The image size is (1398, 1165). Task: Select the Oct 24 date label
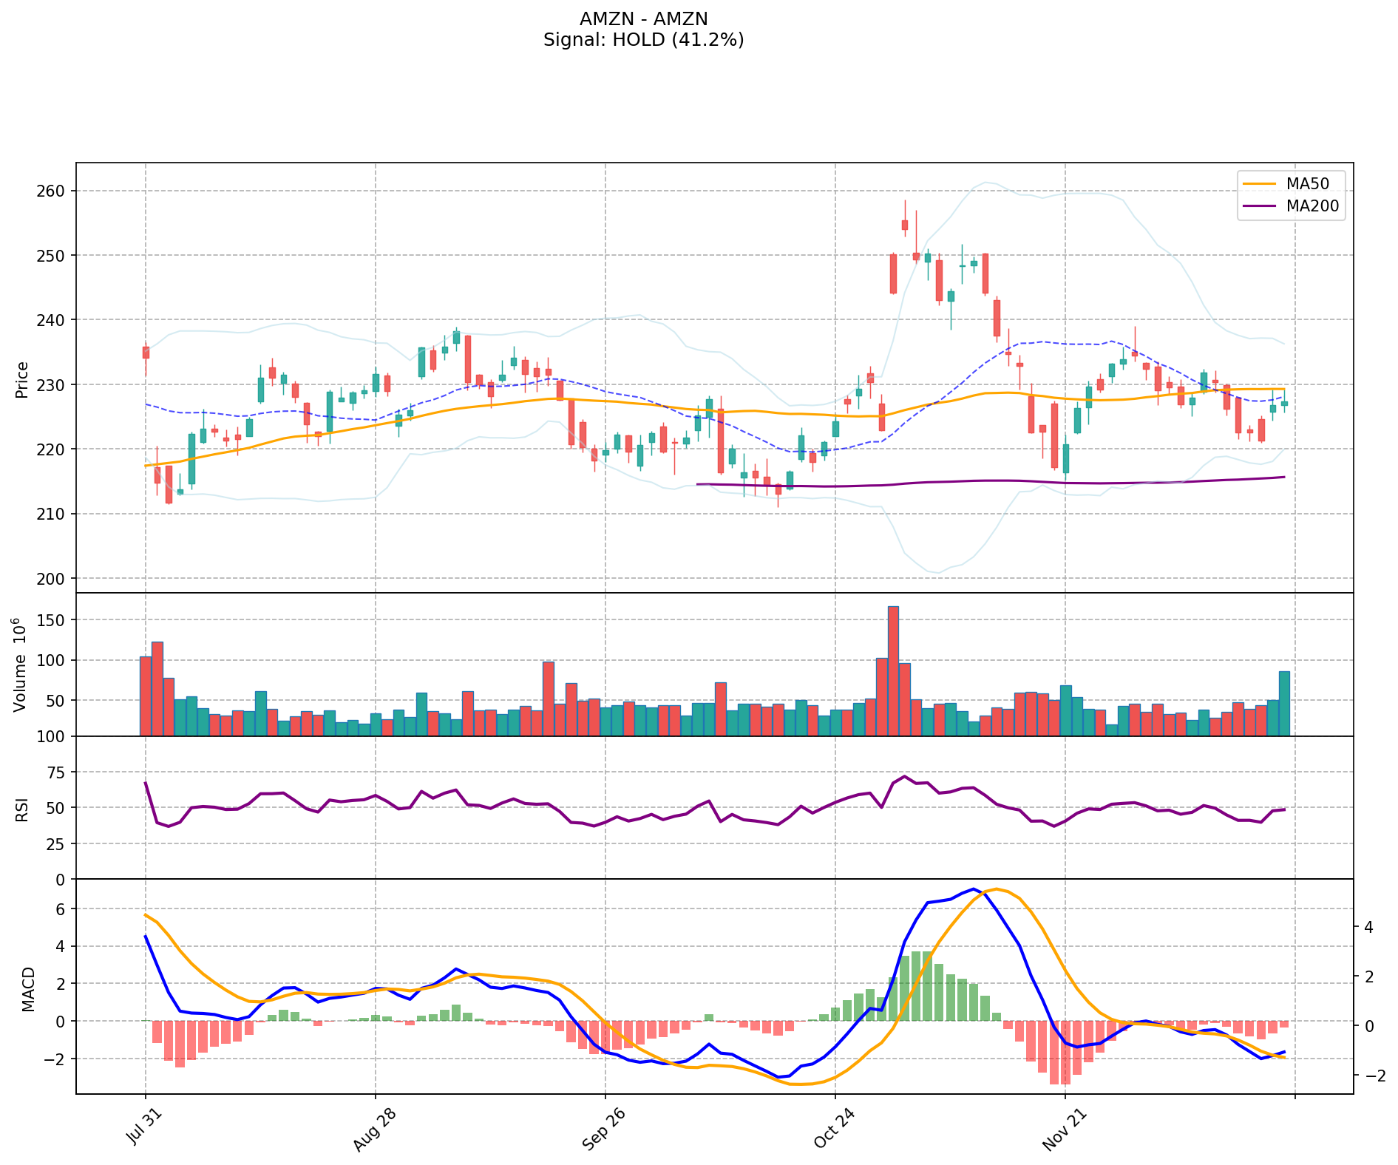pyautogui.click(x=833, y=1128)
